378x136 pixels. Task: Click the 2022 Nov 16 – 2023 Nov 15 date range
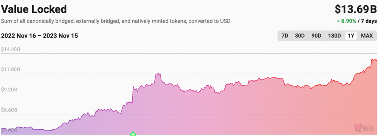coord(40,36)
